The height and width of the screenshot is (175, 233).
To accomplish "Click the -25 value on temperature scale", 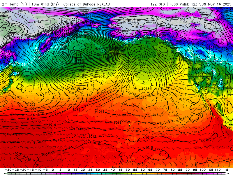I will point(15,170).
